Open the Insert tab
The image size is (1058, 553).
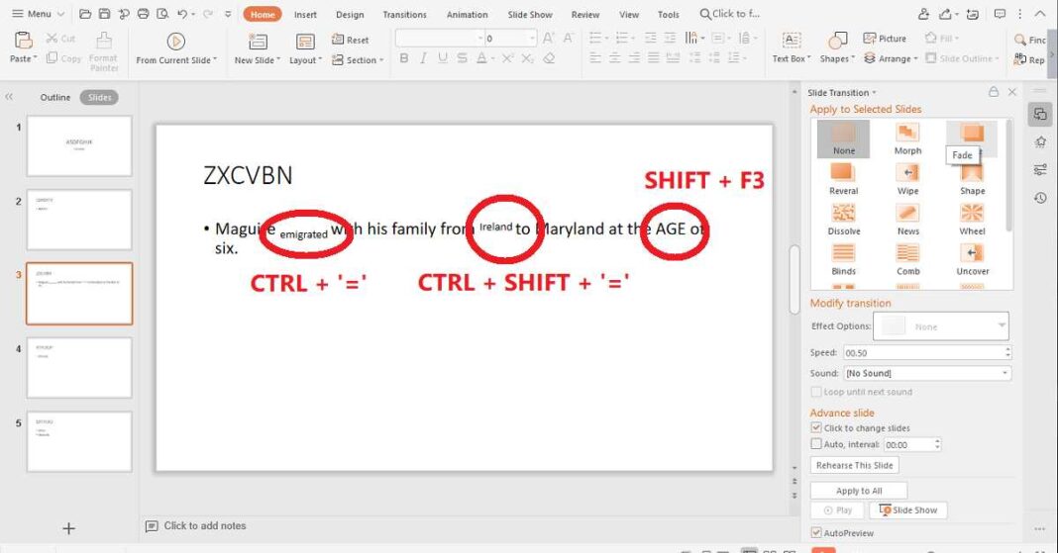click(x=305, y=14)
